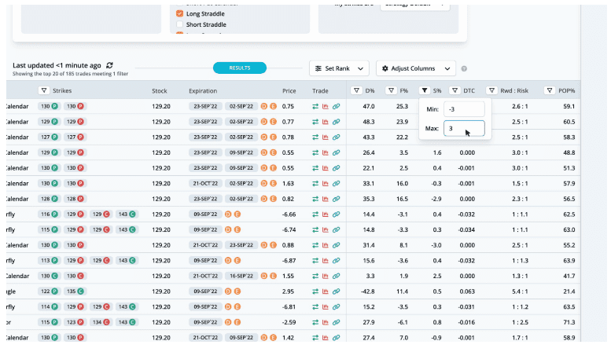This screenshot has width=611, height=352.
Task: Expand the Adjust Columns dropdown
Action: pyautogui.click(x=415, y=68)
